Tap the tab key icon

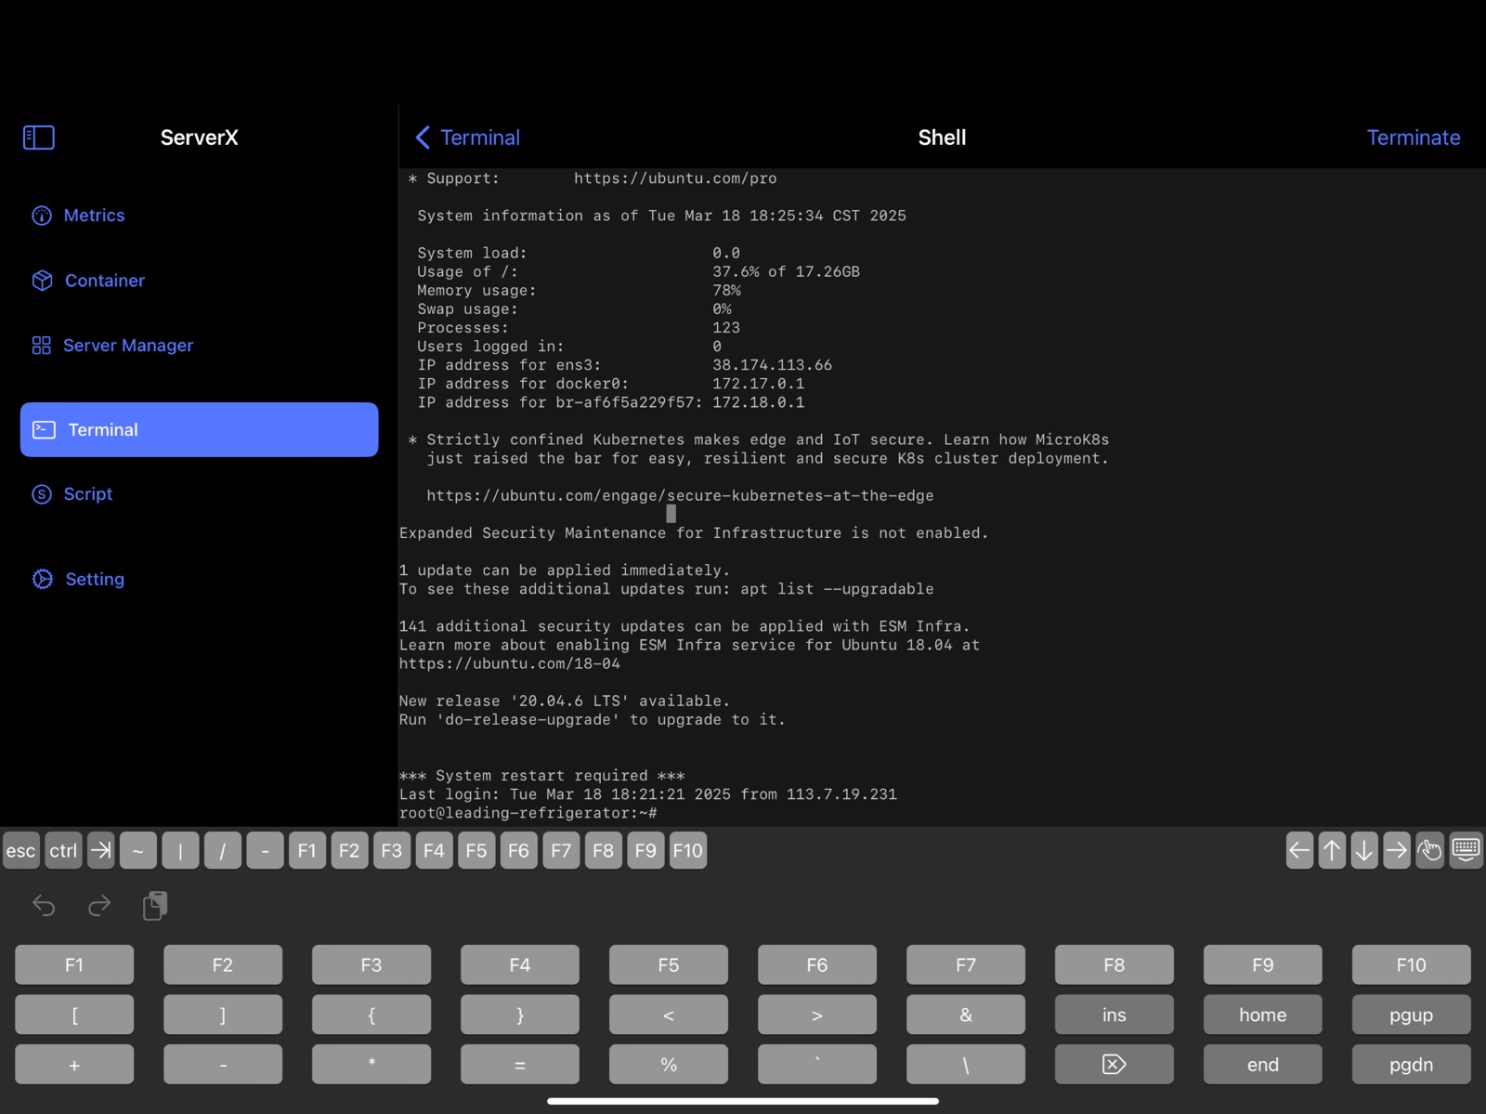point(101,850)
